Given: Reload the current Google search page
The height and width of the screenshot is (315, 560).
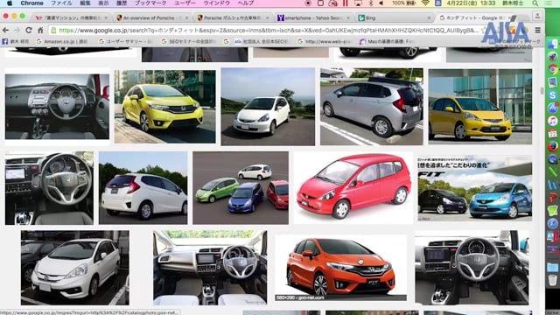Looking at the screenshot, I should 29,31.
